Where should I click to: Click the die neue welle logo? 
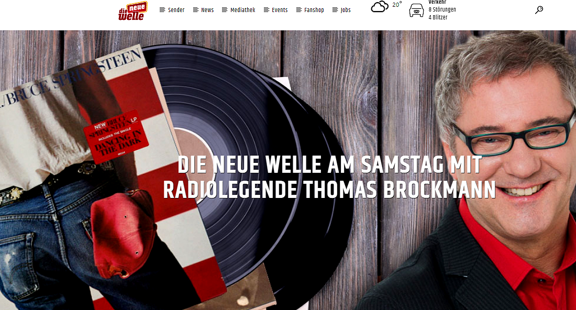[132, 11]
